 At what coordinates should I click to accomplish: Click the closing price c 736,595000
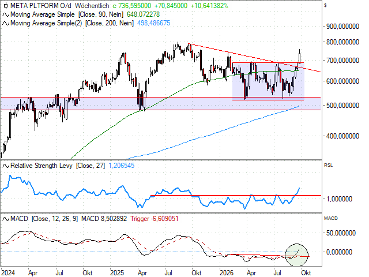pos(132,6)
